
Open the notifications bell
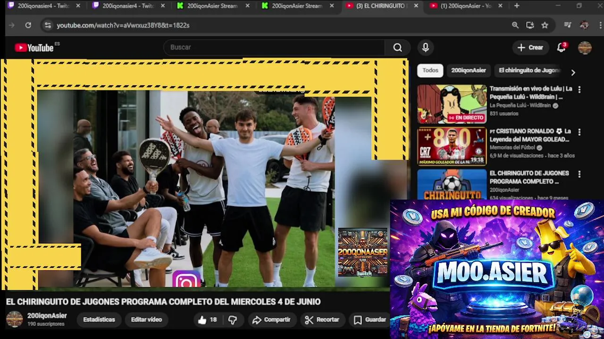[561, 48]
